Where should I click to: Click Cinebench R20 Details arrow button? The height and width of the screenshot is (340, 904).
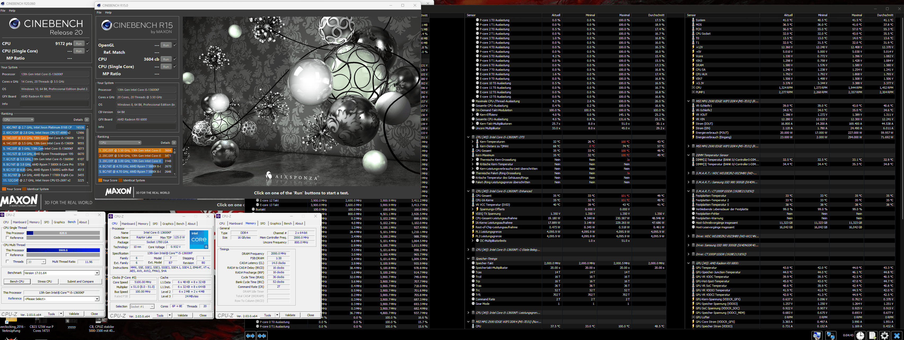(87, 120)
